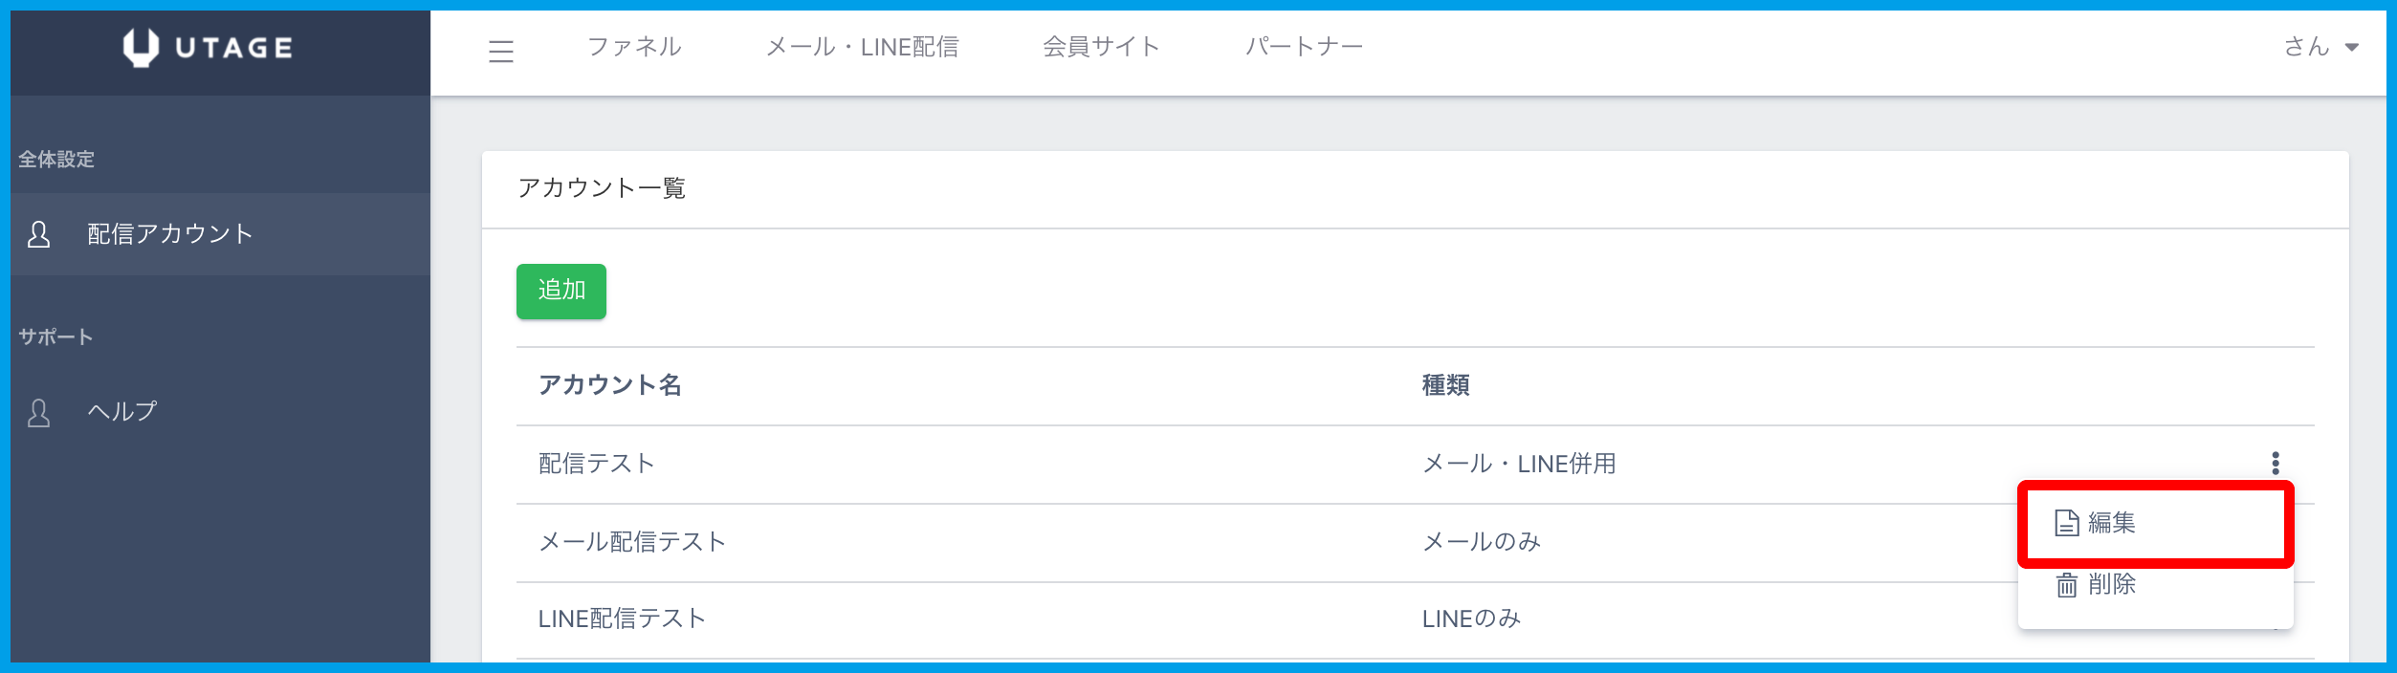
Task: Click the UTAGE logo icon
Action: pyautogui.click(x=141, y=47)
